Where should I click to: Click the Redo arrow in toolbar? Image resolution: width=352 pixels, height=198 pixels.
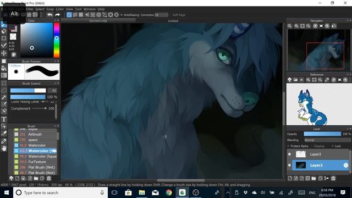pyautogui.click(x=57, y=15)
